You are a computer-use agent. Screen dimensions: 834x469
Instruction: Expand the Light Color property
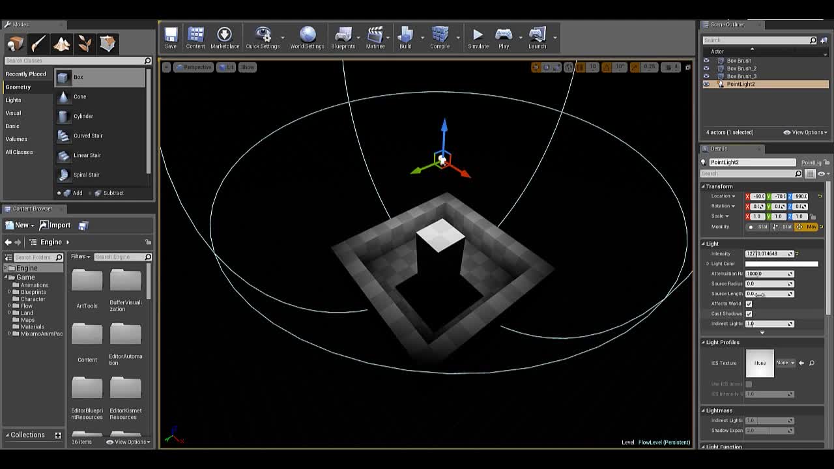pyautogui.click(x=708, y=264)
